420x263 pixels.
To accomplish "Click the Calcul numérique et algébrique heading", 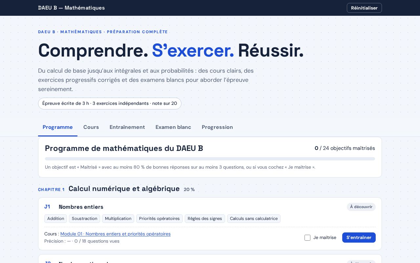I will click(x=124, y=189).
